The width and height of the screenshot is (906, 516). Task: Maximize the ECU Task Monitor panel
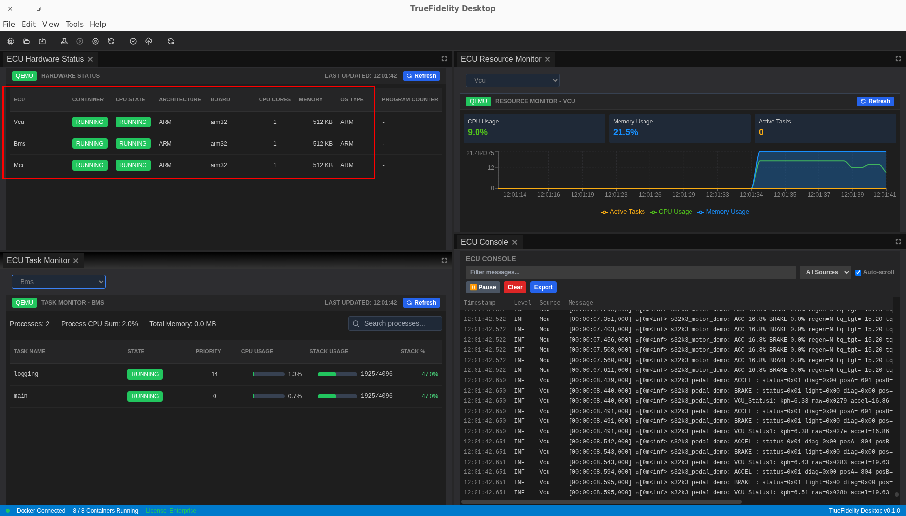click(444, 260)
